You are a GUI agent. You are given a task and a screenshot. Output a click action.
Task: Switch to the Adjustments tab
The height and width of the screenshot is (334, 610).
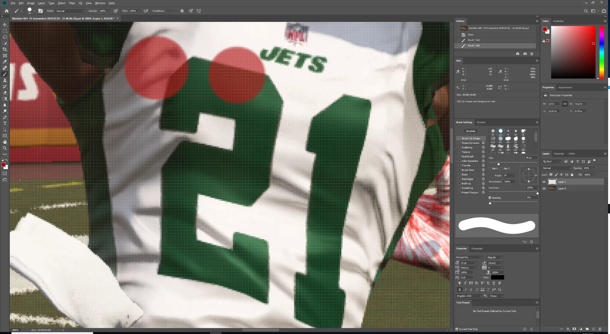click(x=565, y=87)
